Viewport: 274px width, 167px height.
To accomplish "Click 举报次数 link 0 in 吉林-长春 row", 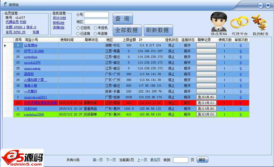I will coord(241,91).
